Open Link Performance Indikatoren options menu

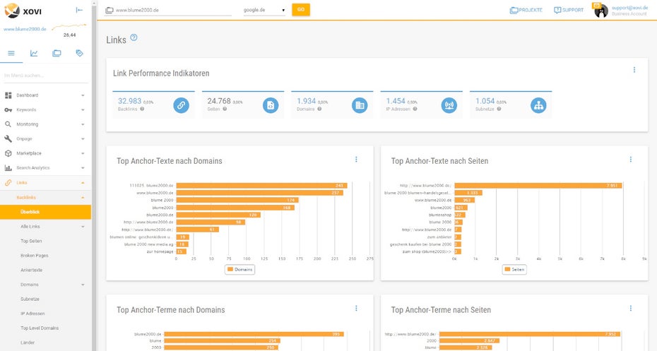tap(634, 70)
